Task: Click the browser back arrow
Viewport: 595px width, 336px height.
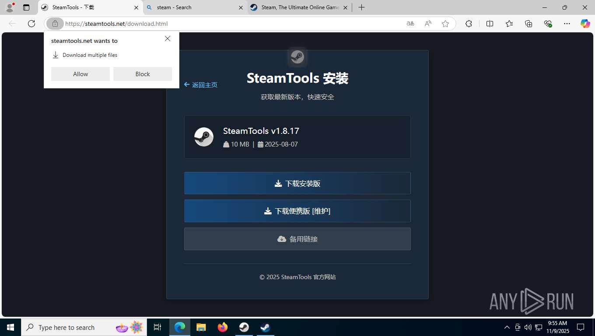Action: tap(12, 24)
